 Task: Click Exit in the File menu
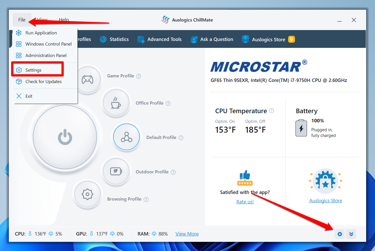click(29, 96)
